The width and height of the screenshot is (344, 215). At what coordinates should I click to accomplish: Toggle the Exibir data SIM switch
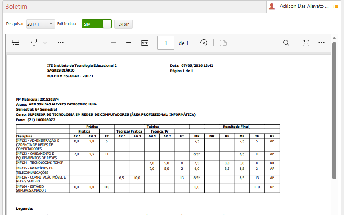point(96,24)
